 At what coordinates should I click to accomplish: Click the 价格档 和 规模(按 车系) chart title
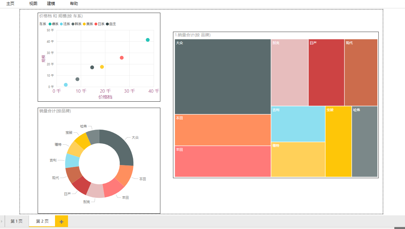61,16
